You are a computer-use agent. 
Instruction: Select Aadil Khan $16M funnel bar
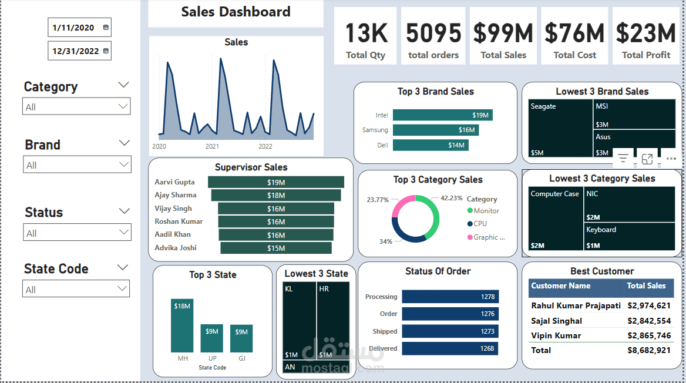point(276,235)
